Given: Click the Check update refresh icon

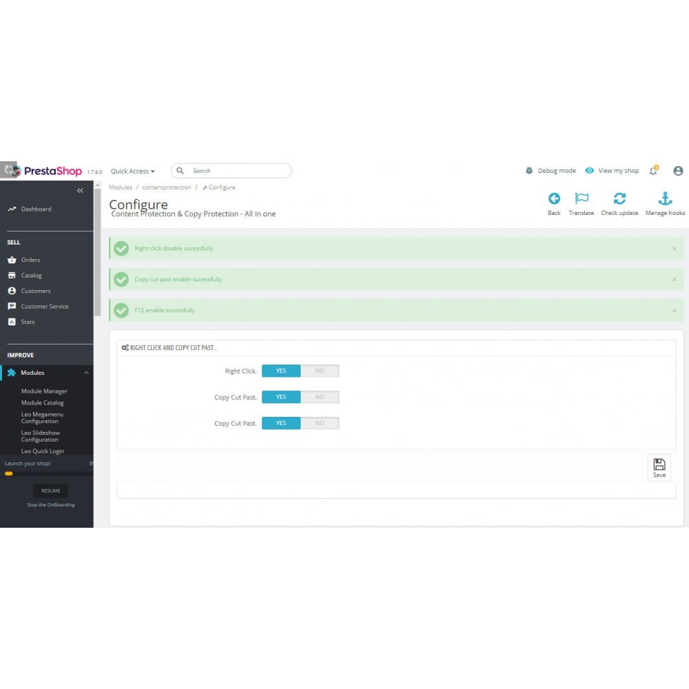Looking at the screenshot, I should (x=619, y=198).
